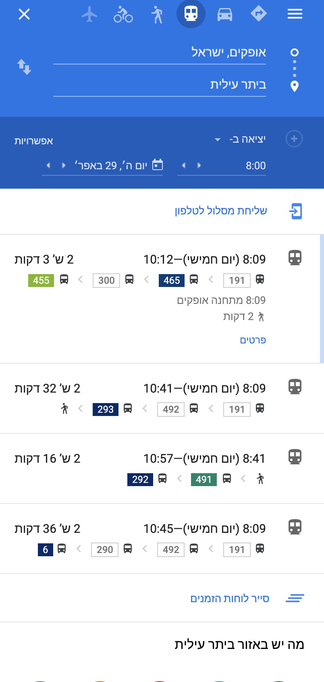Select best travel mode diamond icon

pos(259,14)
